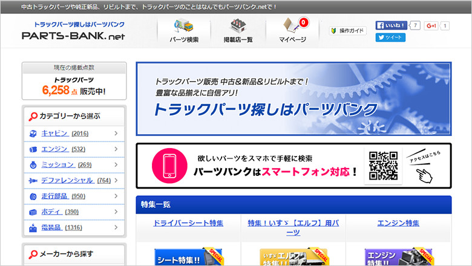Click the magnifier icon by カテゴリーから選ぶ
Image resolution: width=472 pixels, height=266 pixels.
(33, 116)
